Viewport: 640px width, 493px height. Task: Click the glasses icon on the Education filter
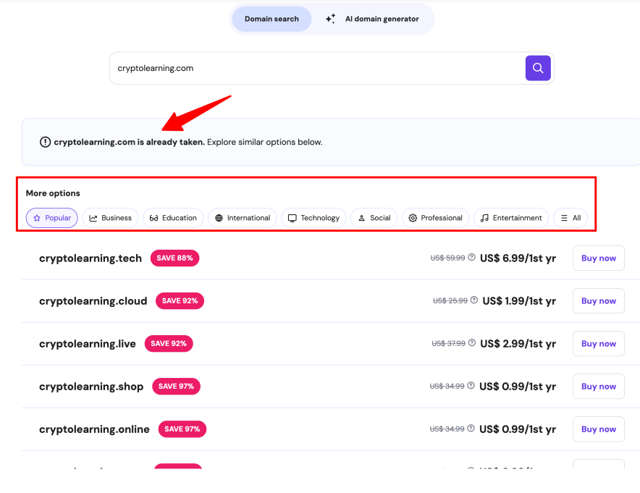pyautogui.click(x=153, y=217)
